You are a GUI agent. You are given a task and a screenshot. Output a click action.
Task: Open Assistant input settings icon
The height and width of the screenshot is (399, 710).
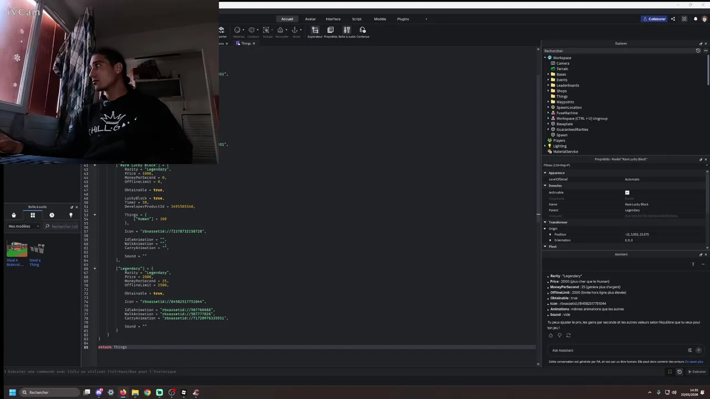690,350
